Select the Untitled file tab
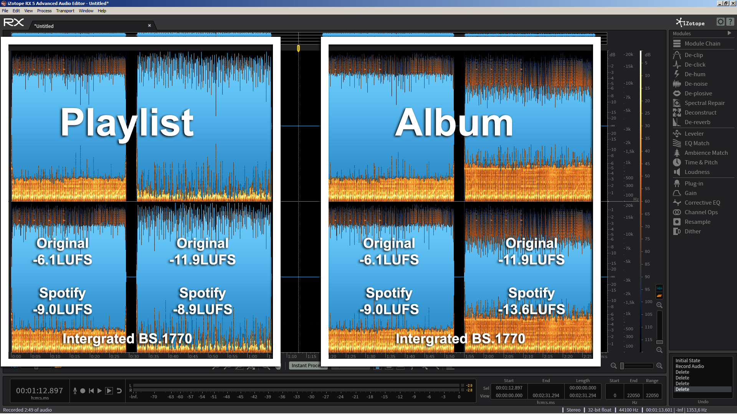Viewport: 737px width, 414px height. click(45, 26)
